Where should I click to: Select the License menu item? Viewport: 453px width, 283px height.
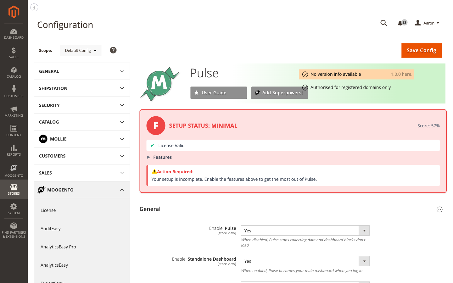click(x=48, y=210)
